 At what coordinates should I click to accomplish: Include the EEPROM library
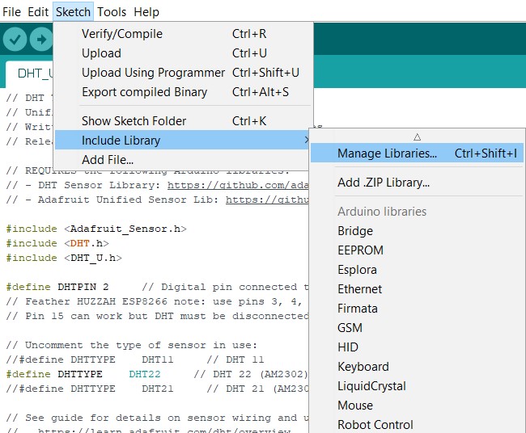(360, 250)
